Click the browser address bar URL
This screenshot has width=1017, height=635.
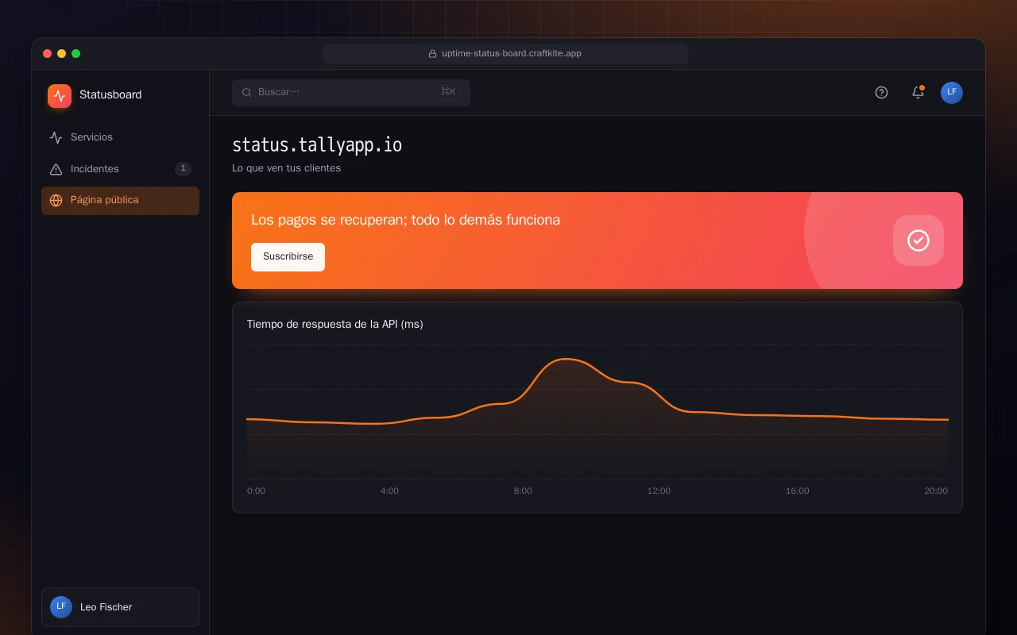point(505,54)
